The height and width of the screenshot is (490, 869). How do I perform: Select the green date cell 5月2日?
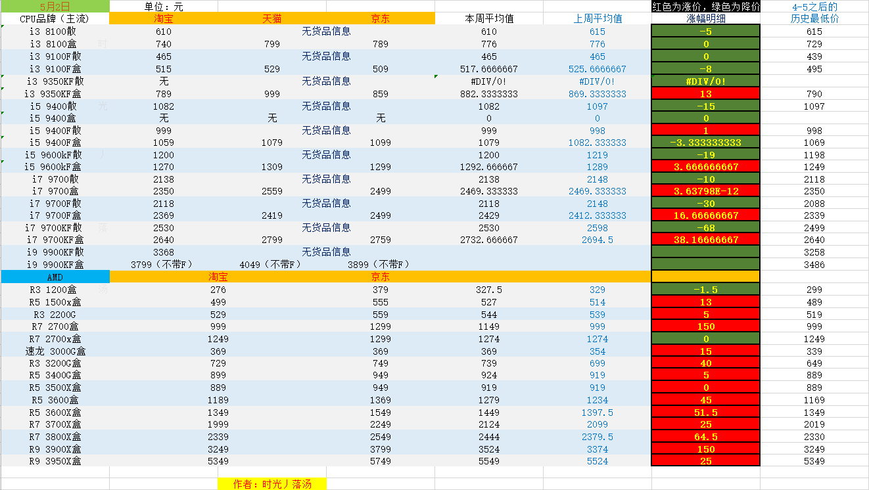tap(55, 6)
